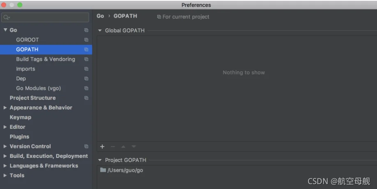Image resolution: width=377 pixels, height=189 pixels.
Task: Click the For current project icon in header
Action: (159, 17)
